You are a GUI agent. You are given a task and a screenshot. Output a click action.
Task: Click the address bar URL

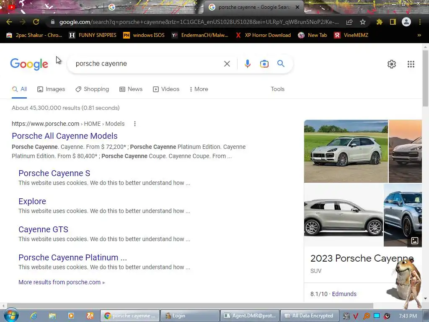199,22
